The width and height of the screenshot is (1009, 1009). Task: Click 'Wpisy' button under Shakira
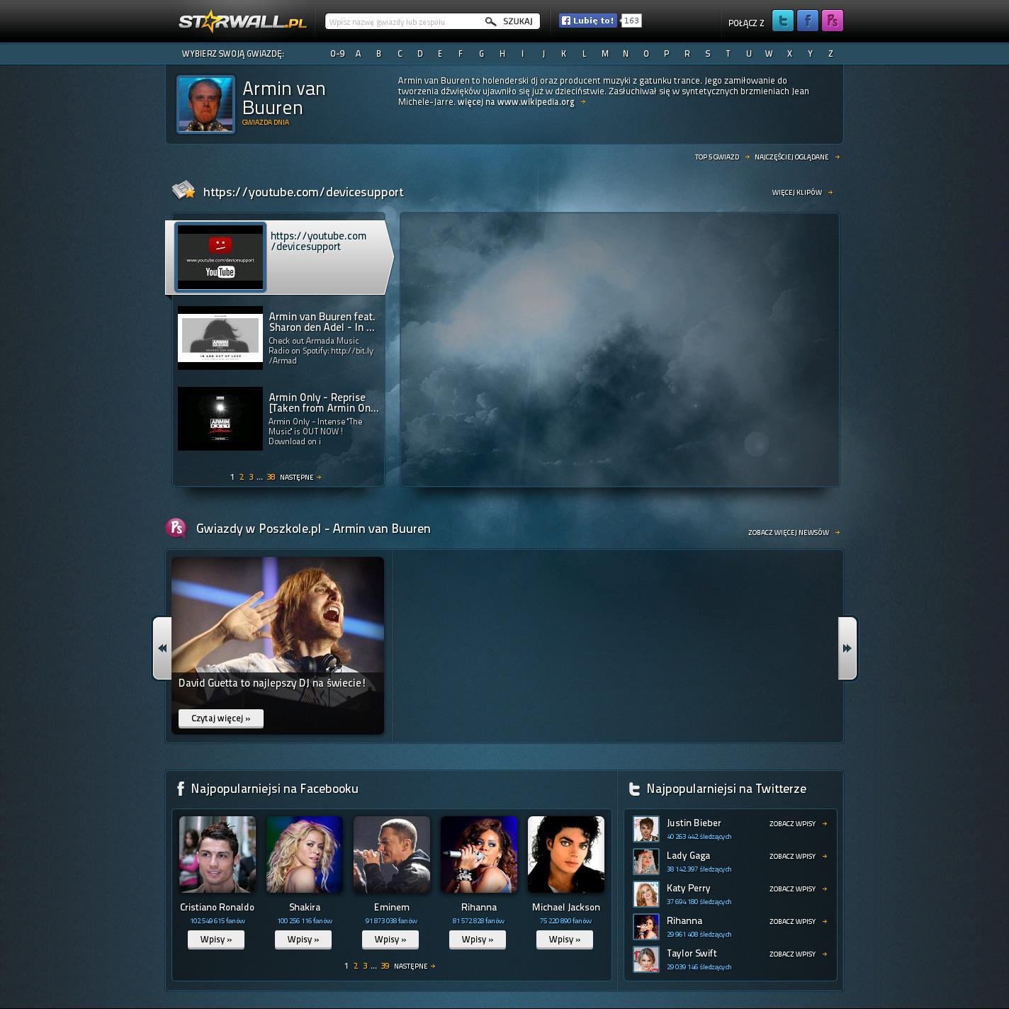[x=303, y=940]
